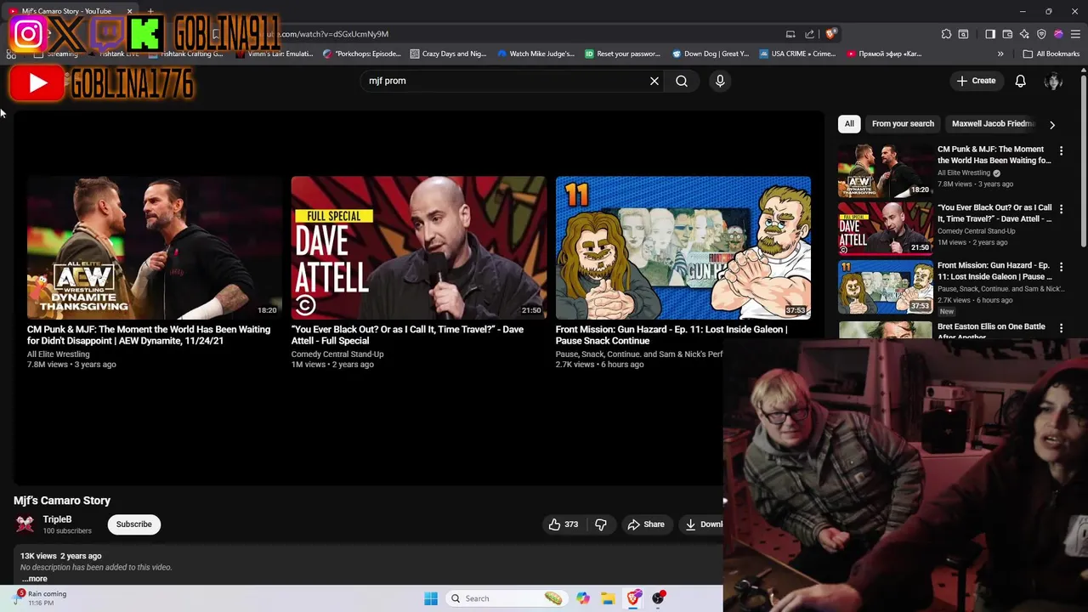Open sidebar Dave Attell video thumbnail
The image size is (1088, 612).
pyautogui.click(x=885, y=228)
